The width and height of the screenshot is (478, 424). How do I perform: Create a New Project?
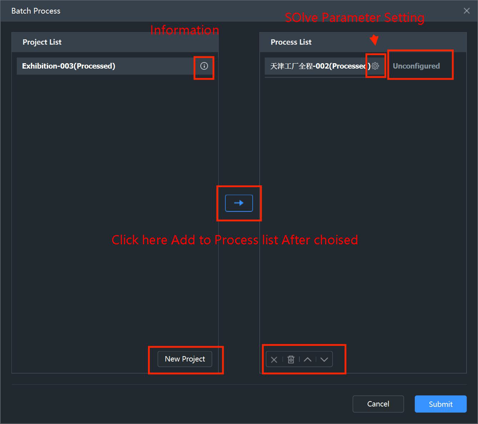(x=185, y=359)
